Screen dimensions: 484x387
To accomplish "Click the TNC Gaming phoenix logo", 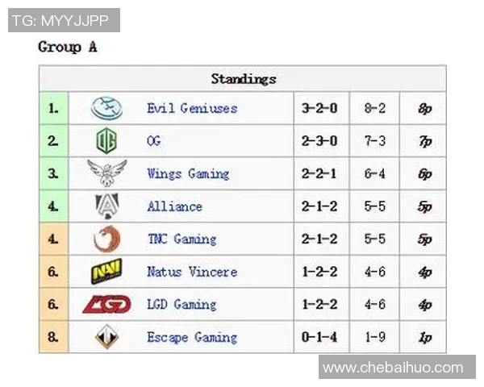I will tap(106, 239).
